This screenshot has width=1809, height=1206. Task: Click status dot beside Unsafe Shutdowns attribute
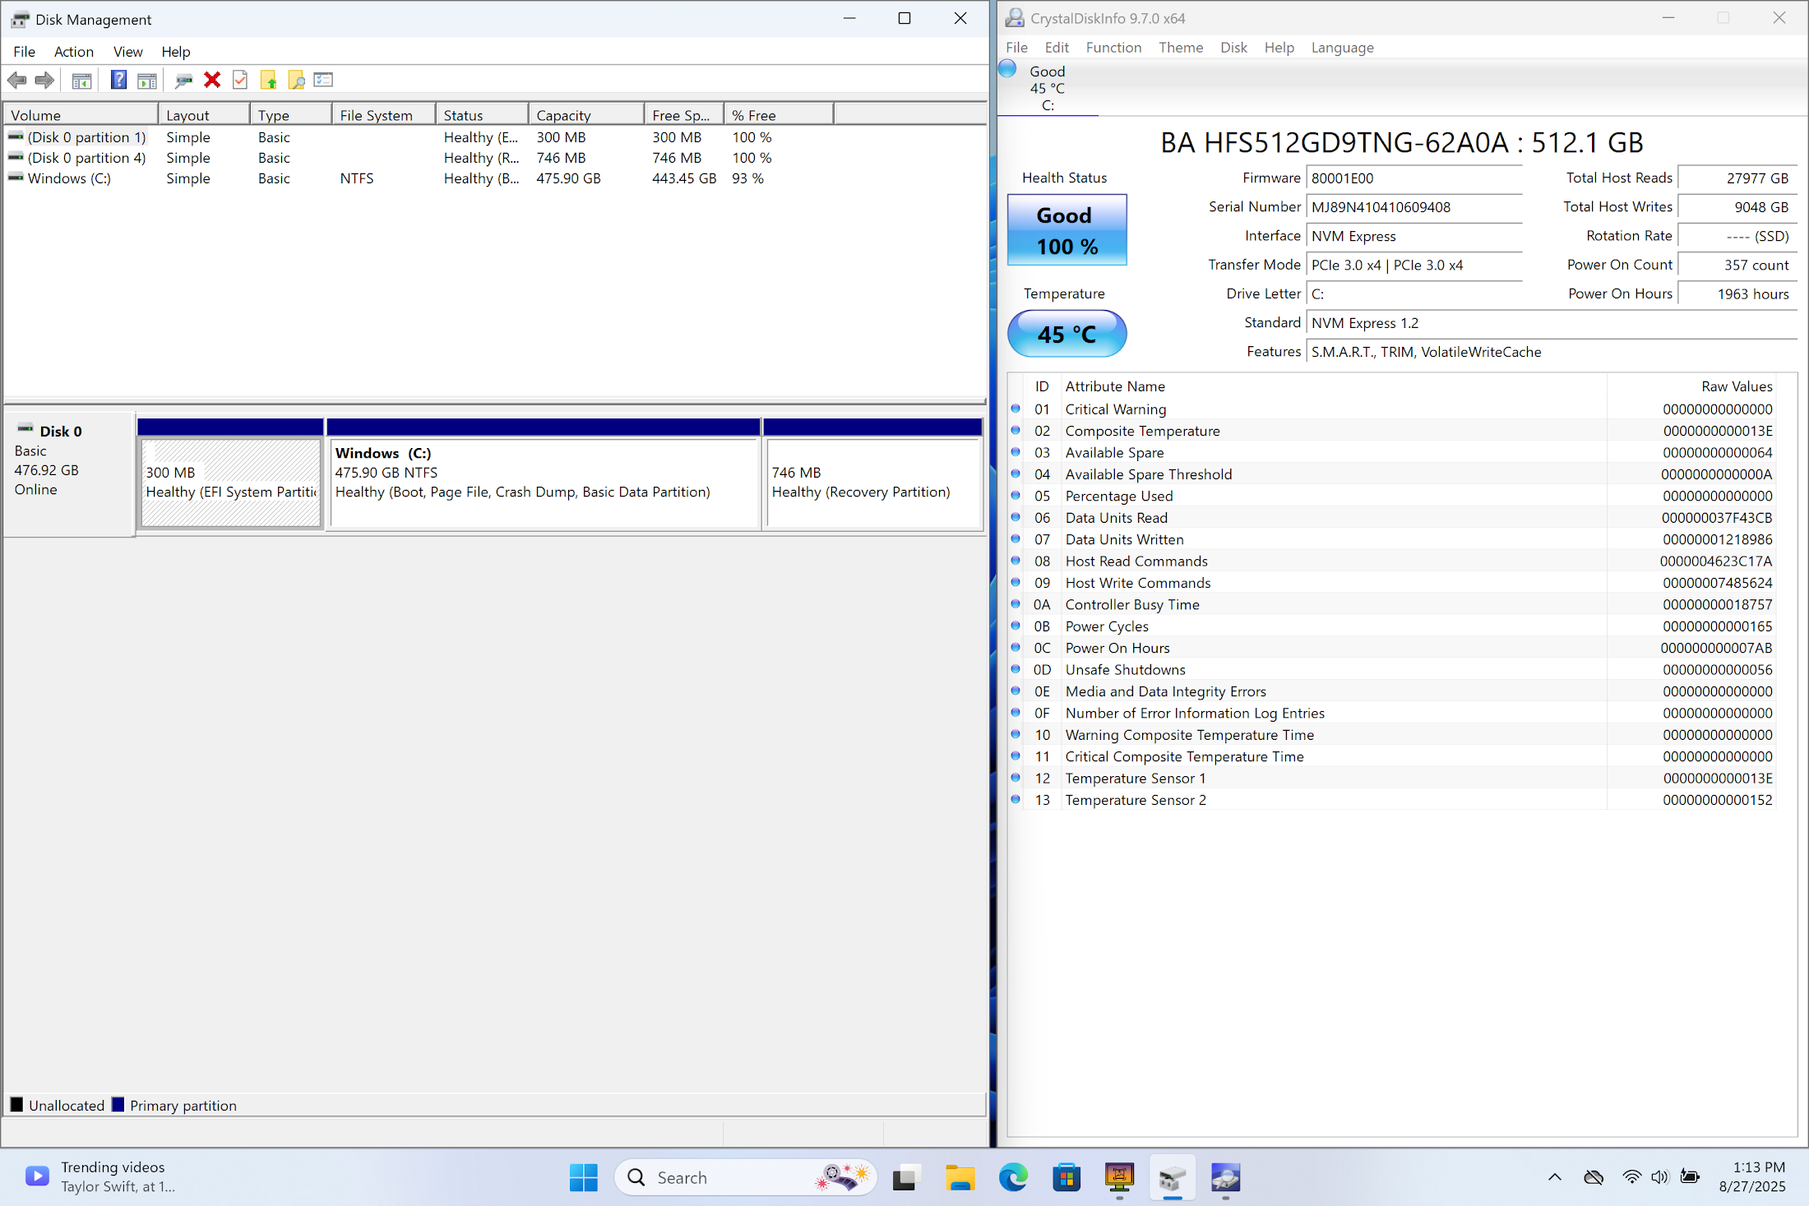pos(1016,669)
